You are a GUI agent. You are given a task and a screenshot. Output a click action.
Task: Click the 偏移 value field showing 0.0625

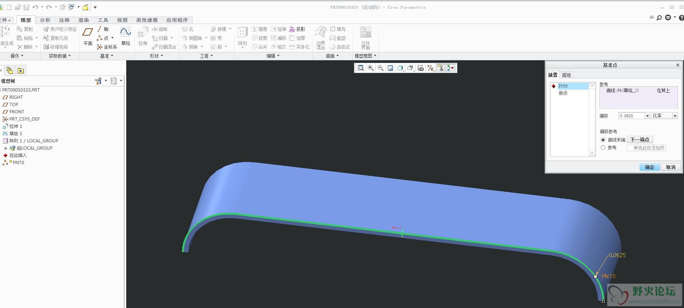point(632,116)
